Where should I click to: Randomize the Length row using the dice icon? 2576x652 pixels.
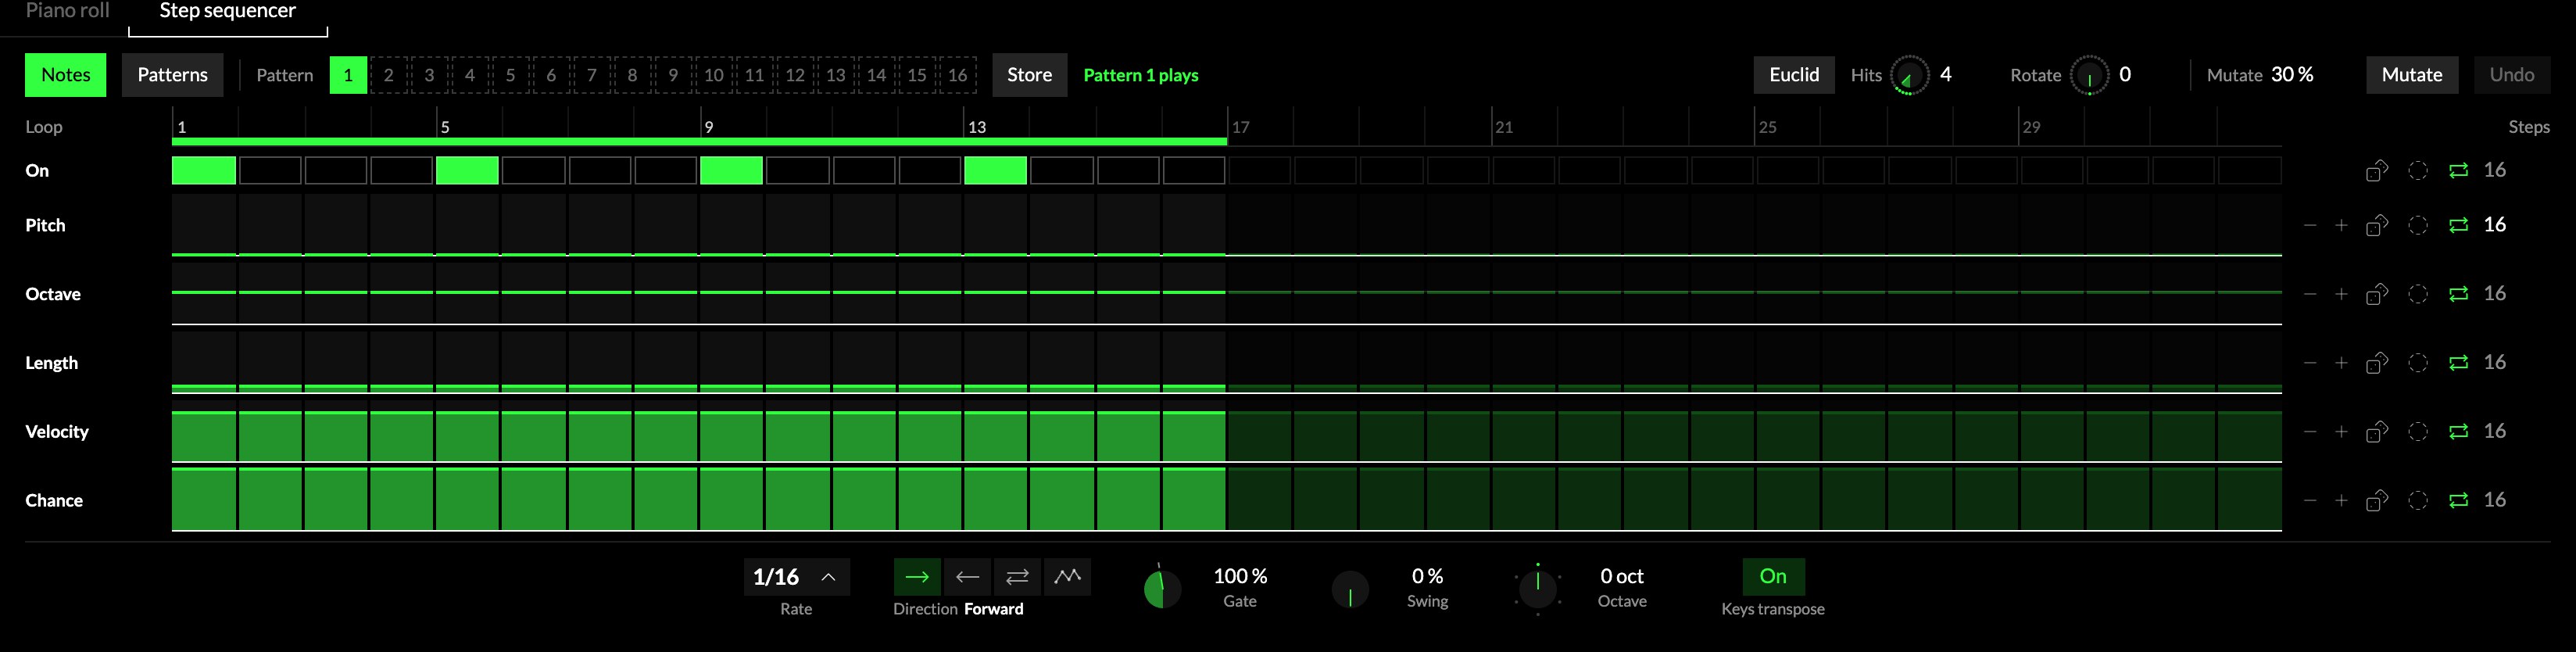point(2377,363)
